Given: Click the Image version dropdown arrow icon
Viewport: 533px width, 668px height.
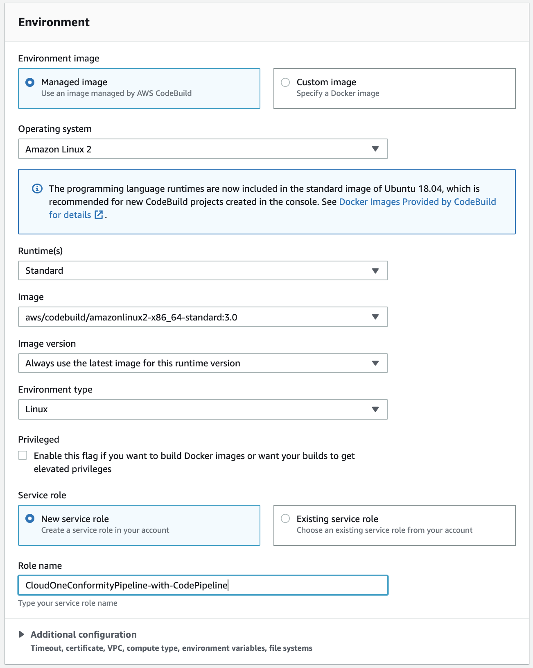Looking at the screenshot, I should (x=375, y=363).
